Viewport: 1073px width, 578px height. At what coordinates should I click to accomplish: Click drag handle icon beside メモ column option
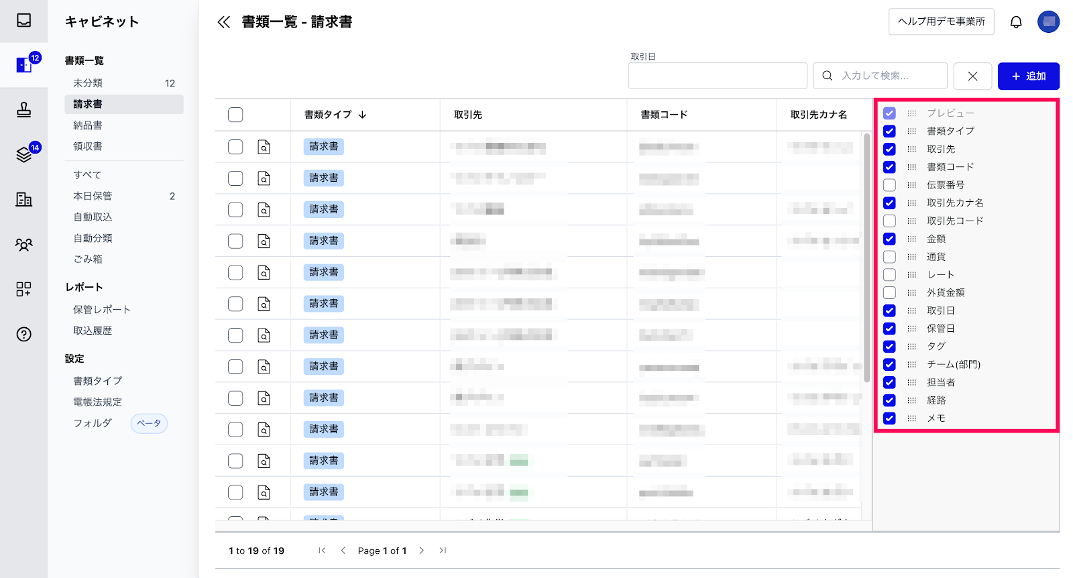(x=911, y=418)
